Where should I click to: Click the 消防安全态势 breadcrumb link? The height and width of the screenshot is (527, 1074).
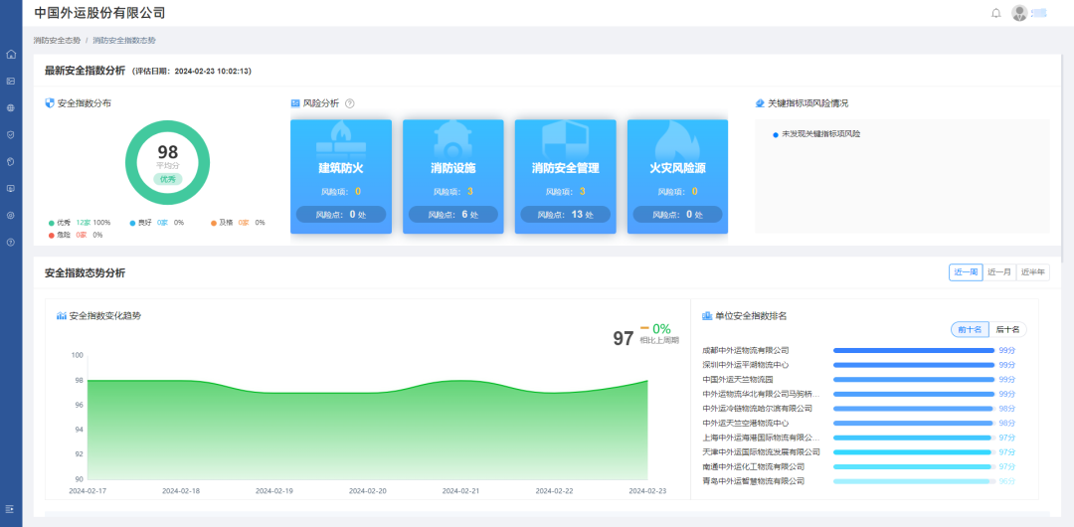[x=56, y=41]
